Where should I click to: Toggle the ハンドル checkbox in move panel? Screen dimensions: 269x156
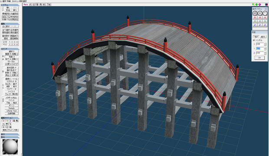(x=254, y=40)
